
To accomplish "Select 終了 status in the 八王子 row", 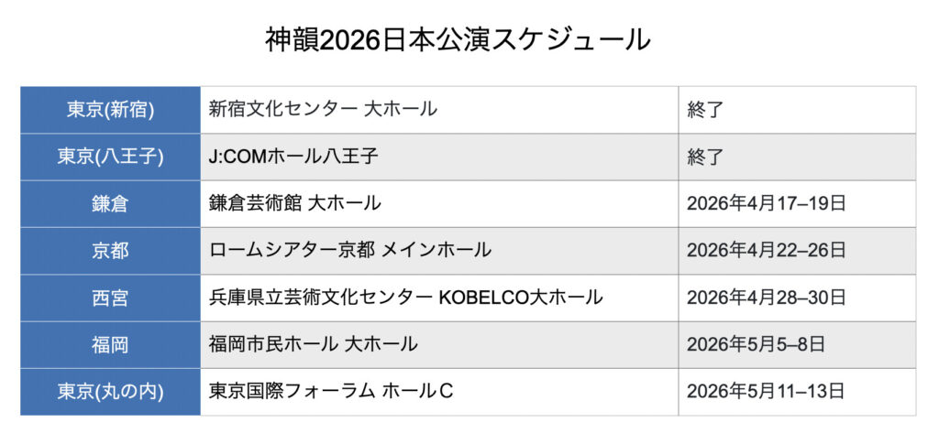I will 706,157.
